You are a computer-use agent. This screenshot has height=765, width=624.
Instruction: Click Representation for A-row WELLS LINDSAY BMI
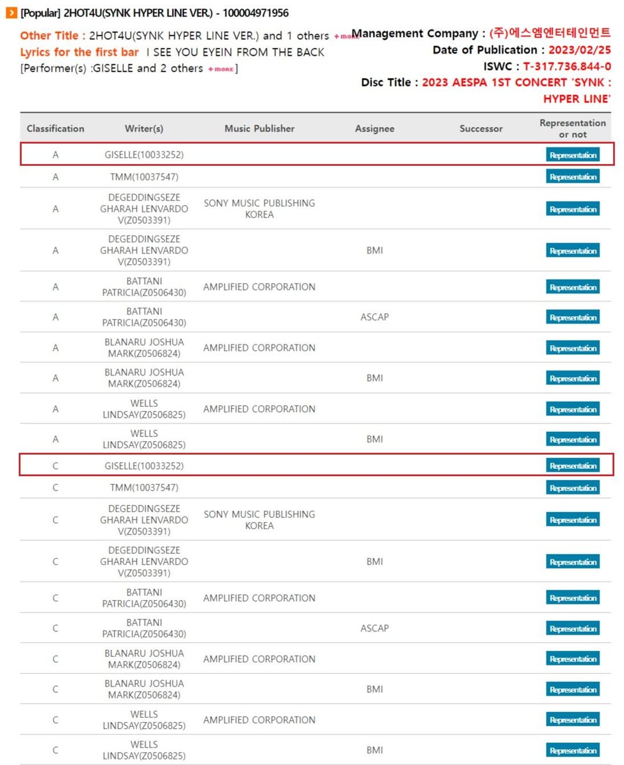(x=572, y=439)
